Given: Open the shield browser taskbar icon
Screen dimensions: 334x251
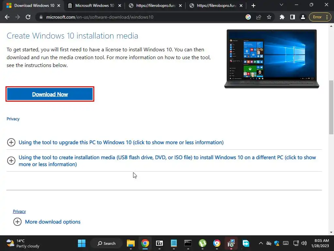Looking at the screenshot, I should [217, 243].
